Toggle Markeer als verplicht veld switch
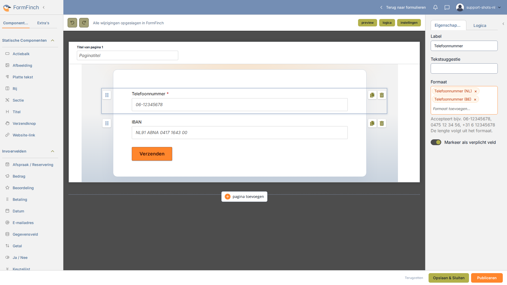 [x=436, y=142]
